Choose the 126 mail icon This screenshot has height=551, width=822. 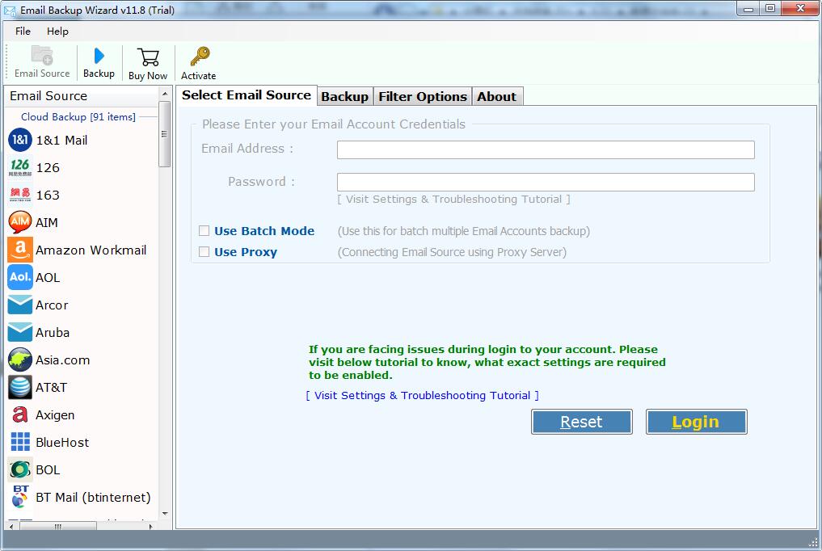[20, 167]
